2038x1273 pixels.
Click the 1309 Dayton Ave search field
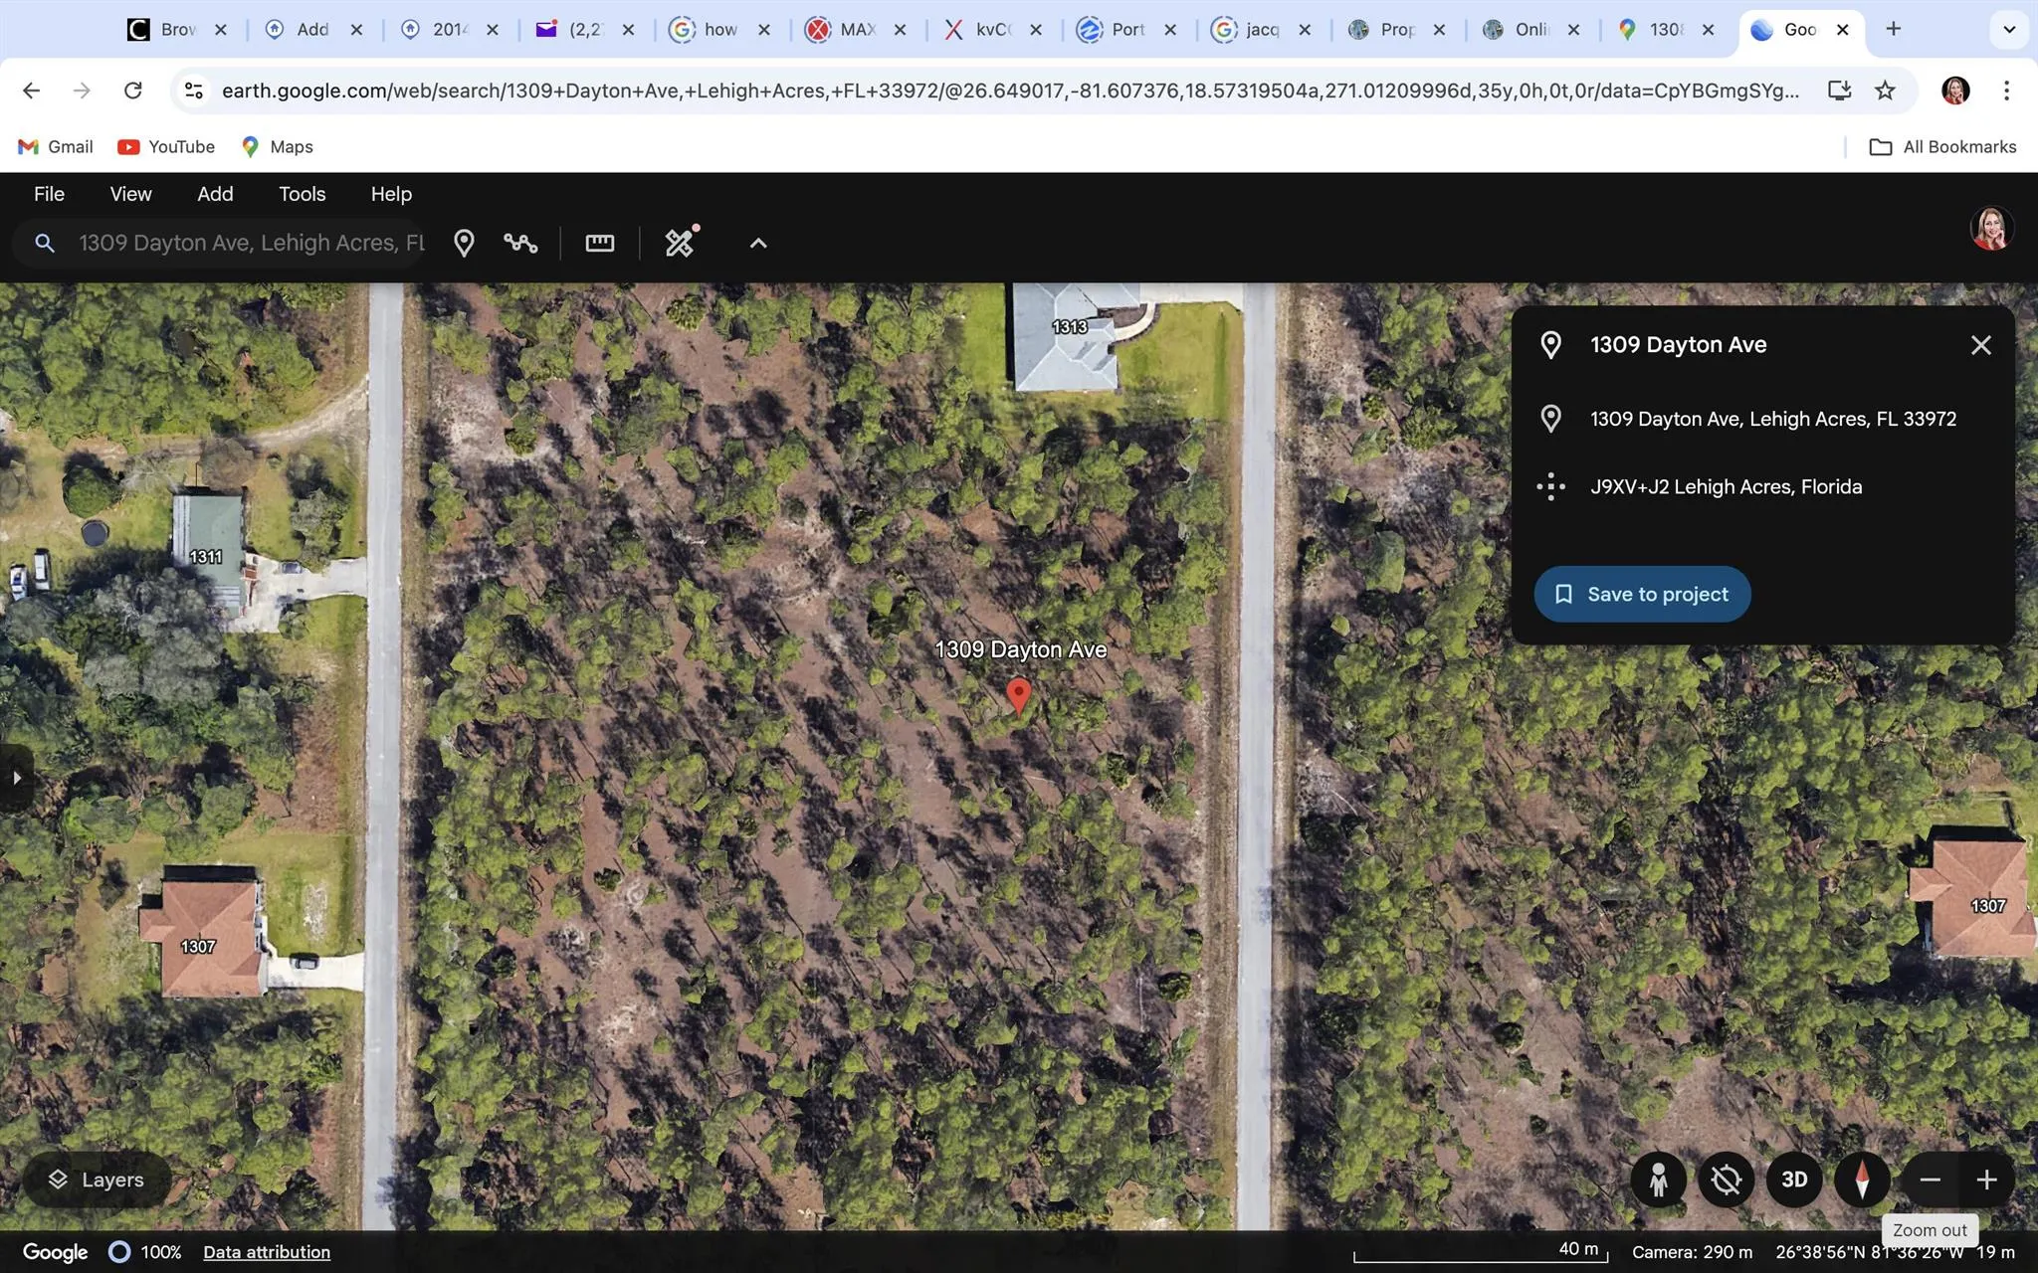pos(251,243)
